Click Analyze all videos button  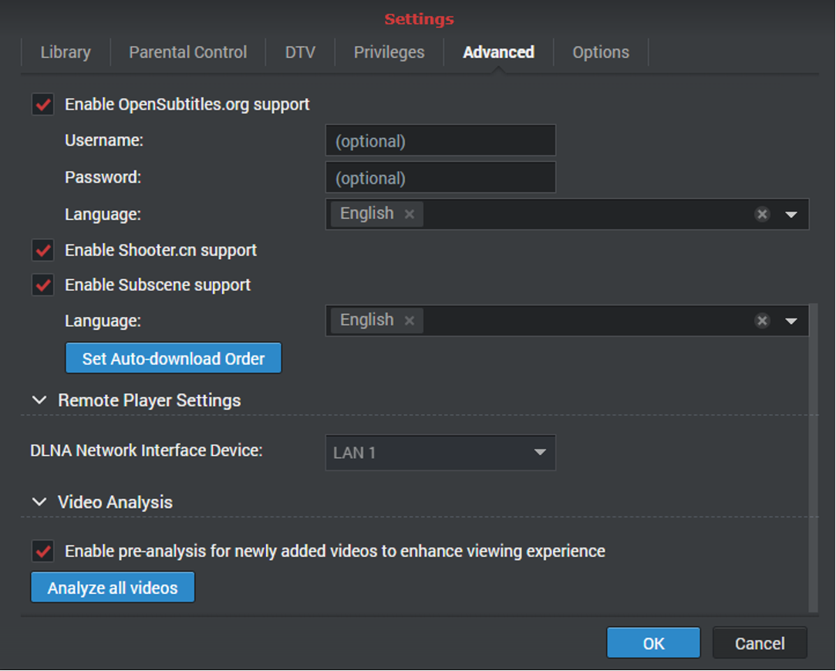113,587
